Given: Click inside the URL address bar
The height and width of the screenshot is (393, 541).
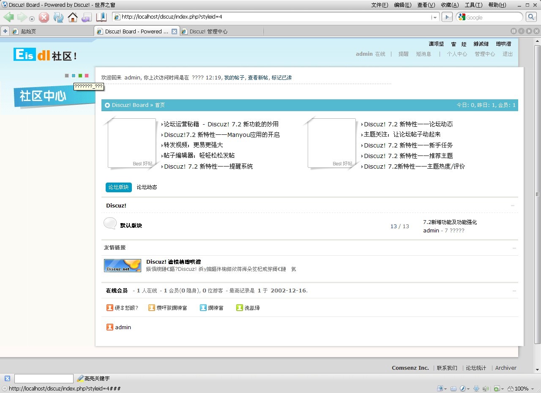Looking at the screenshot, I should click(x=276, y=17).
